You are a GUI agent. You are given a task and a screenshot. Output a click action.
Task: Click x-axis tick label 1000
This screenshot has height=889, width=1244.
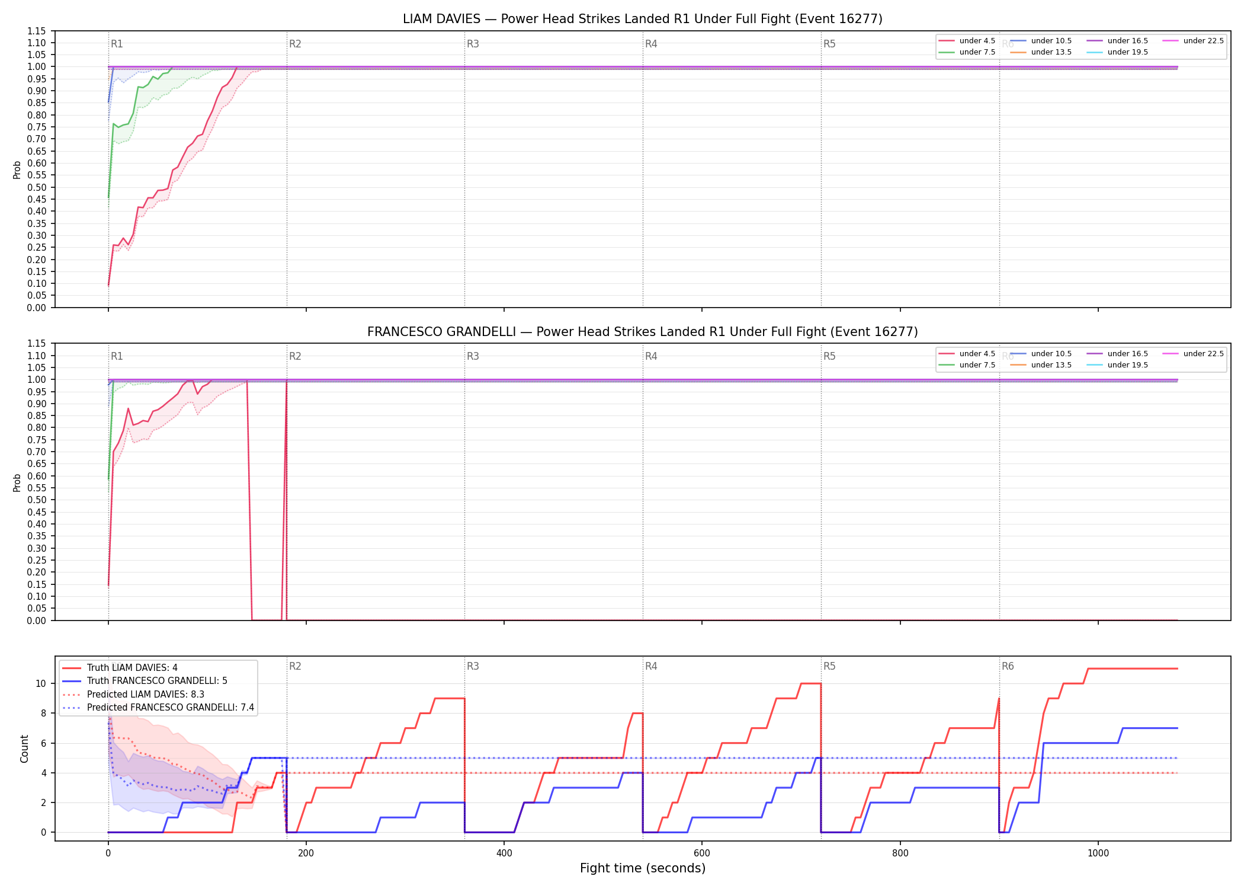tap(1098, 853)
